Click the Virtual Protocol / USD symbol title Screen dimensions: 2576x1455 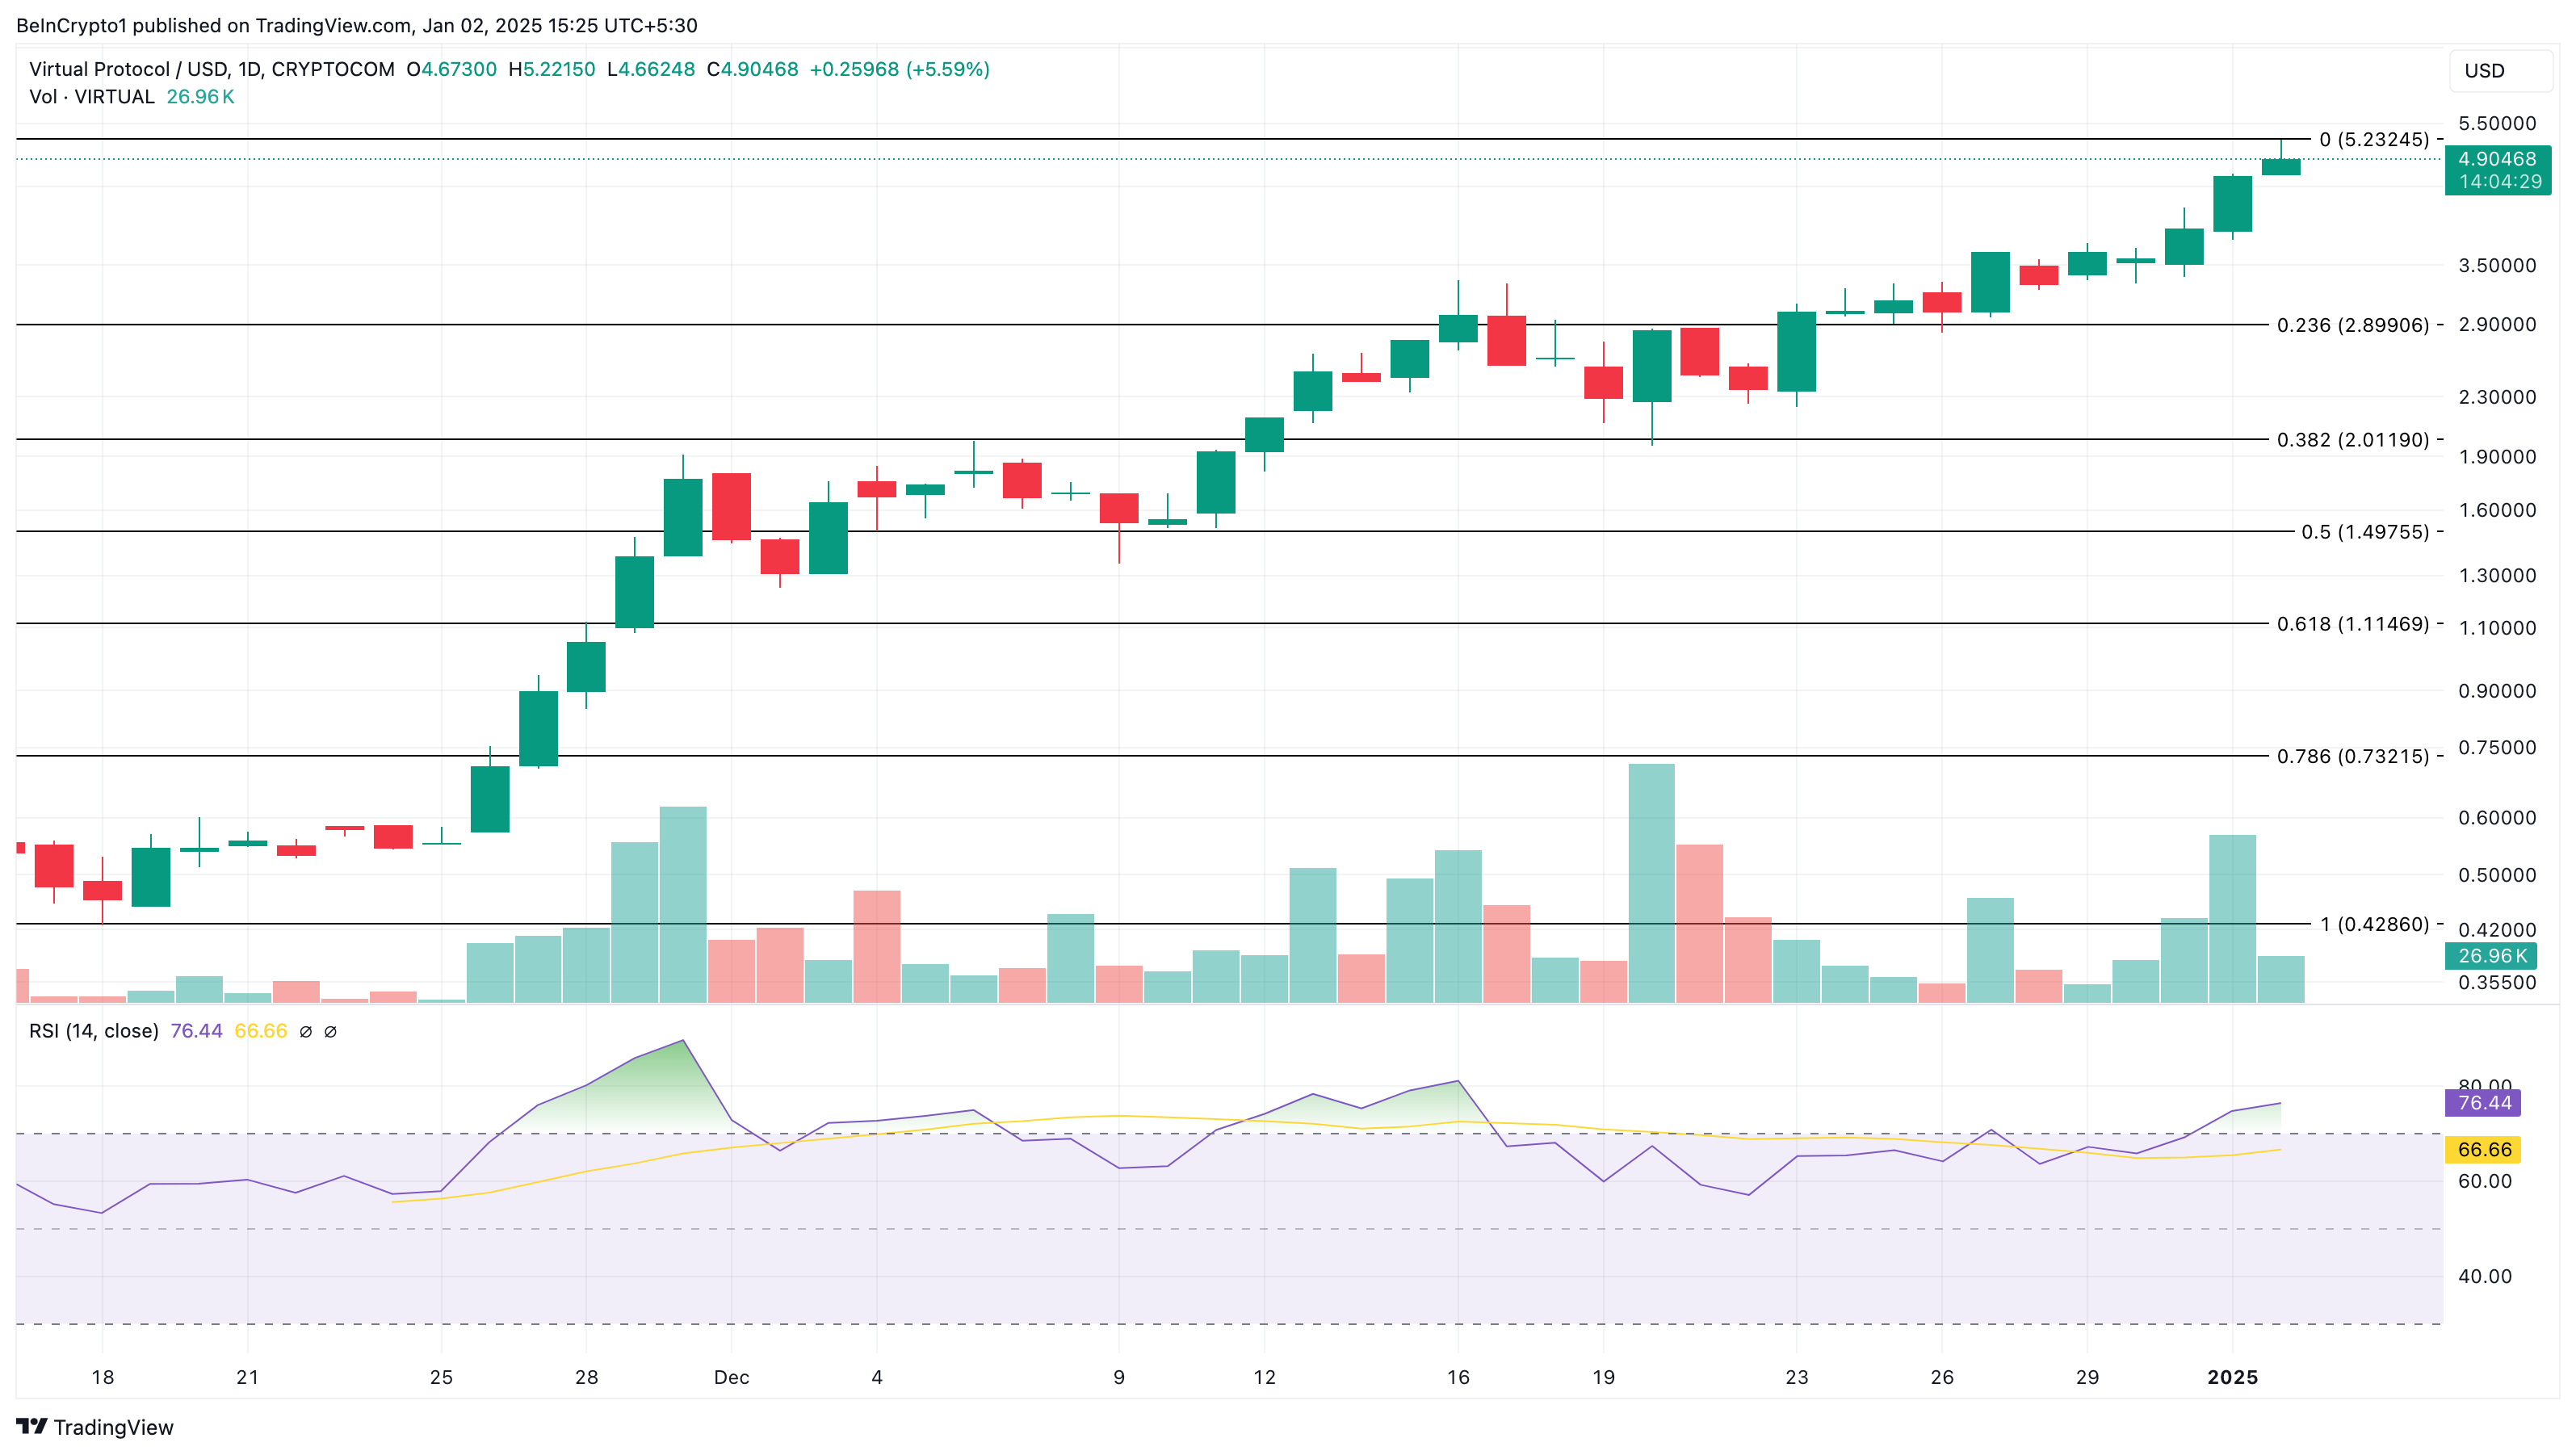click(128, 69)
